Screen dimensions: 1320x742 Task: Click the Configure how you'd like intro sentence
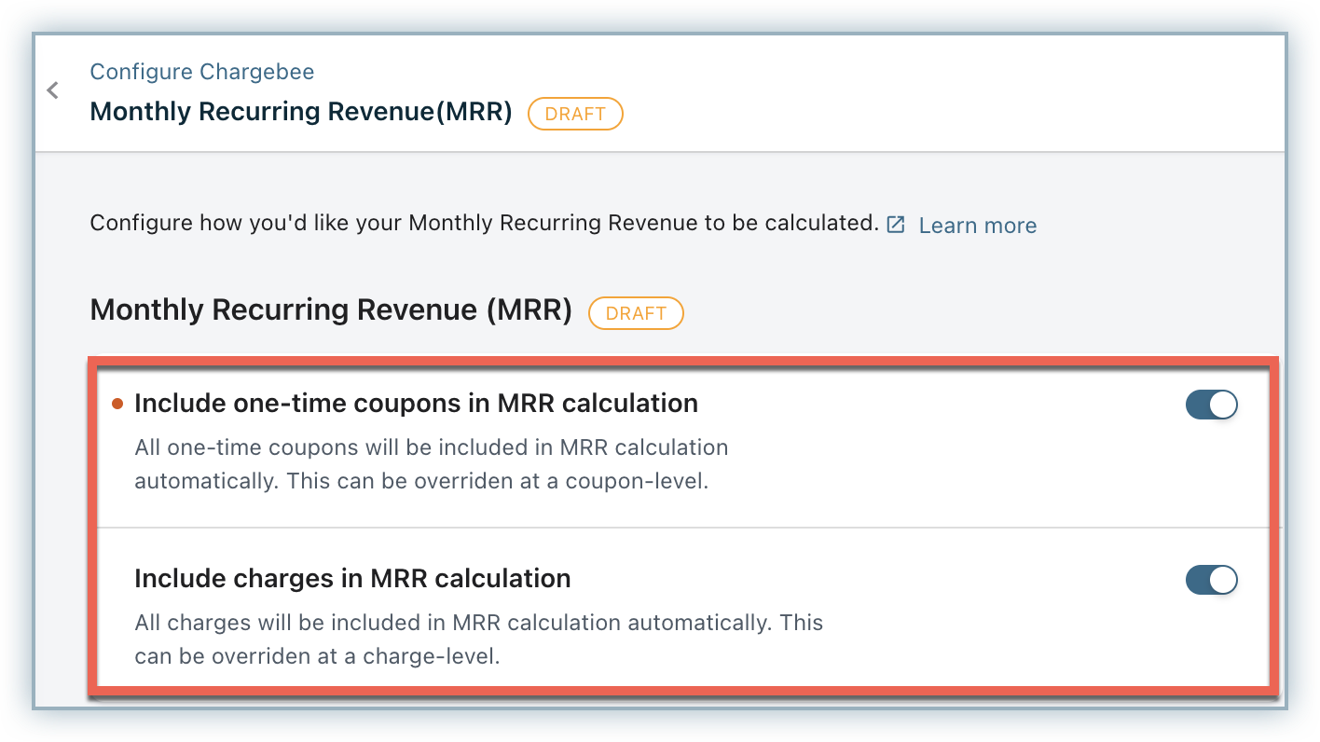(x=485, y=224)
